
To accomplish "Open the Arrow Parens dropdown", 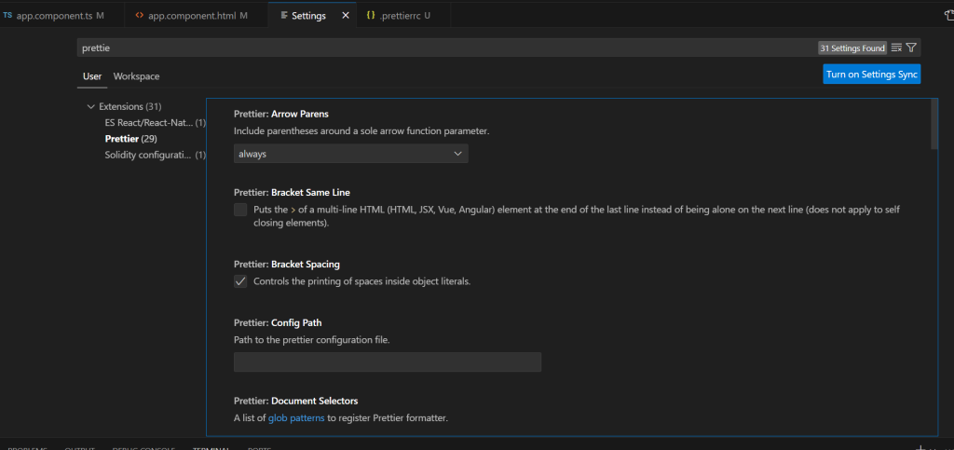I will (x=350, y=154).
